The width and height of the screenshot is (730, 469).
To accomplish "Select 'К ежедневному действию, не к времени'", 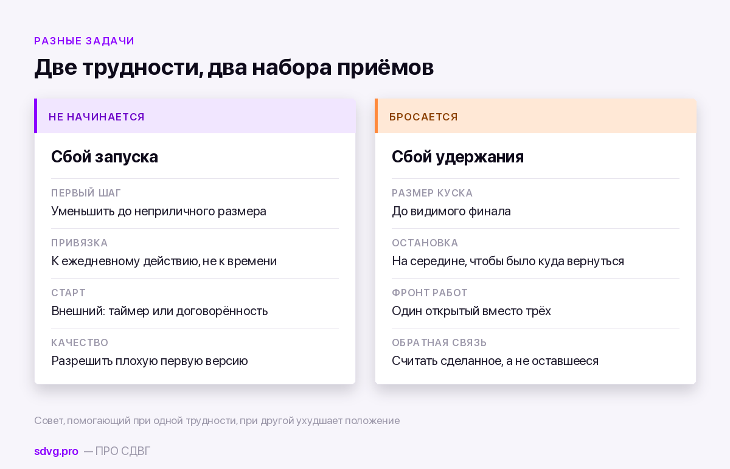I will 164,262.
